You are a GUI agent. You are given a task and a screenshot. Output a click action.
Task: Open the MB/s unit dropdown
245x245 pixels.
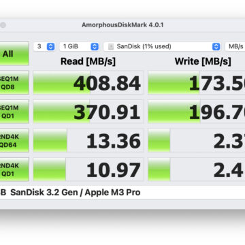tap(235, 46)
